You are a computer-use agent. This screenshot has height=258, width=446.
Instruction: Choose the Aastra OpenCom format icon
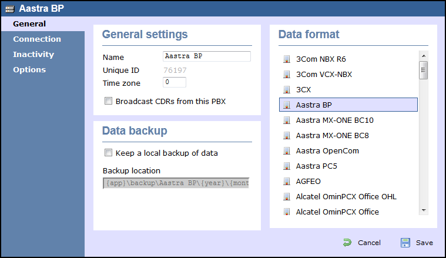tap(286, 151)
